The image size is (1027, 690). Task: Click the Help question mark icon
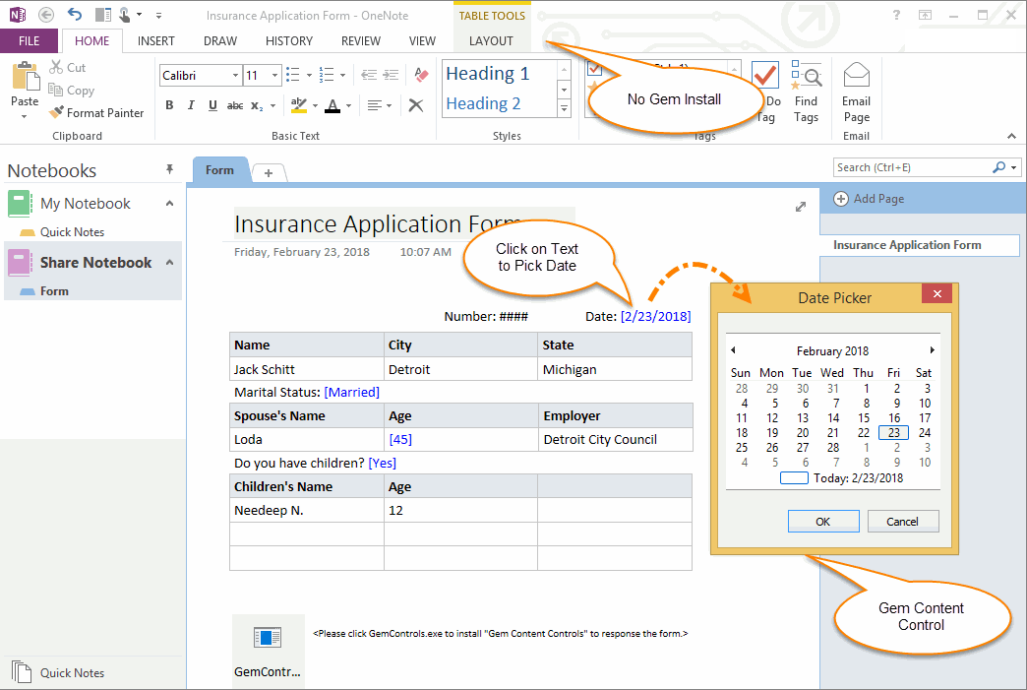[896, 15]
